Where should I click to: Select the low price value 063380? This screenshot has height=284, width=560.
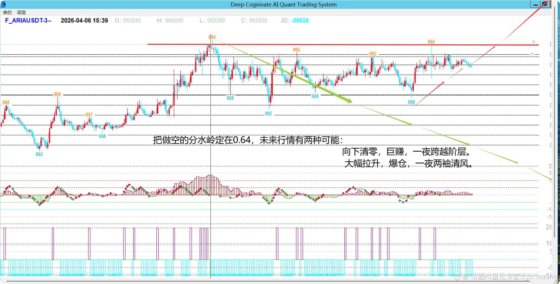pos(216,20)
